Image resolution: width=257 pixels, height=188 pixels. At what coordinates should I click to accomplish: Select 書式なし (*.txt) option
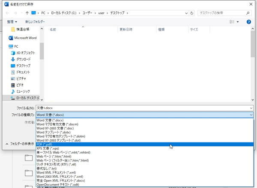[x=145, y=168]
